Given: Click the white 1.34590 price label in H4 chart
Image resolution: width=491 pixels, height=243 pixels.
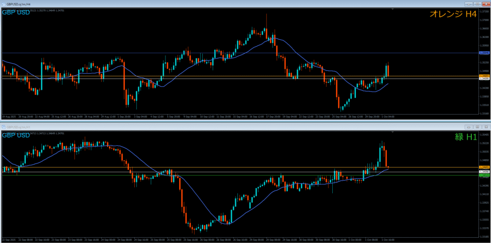Looking at the screenshot, I should [484, 79].
